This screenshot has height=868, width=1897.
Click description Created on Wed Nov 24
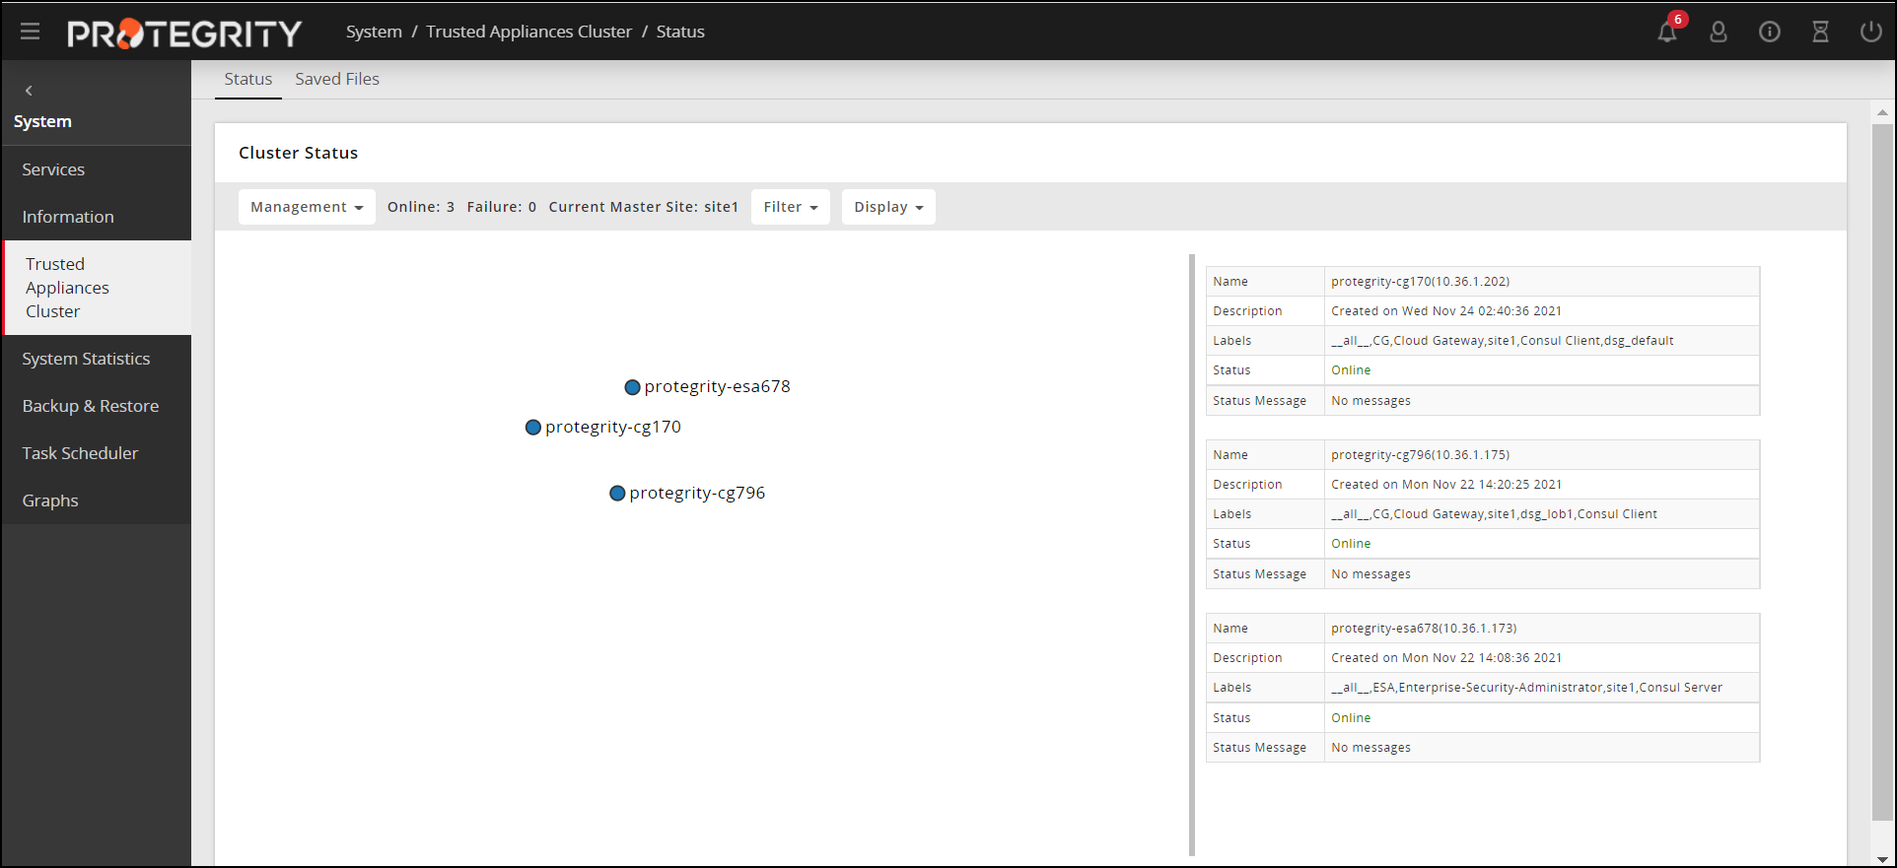click(x=1542, y=311)
